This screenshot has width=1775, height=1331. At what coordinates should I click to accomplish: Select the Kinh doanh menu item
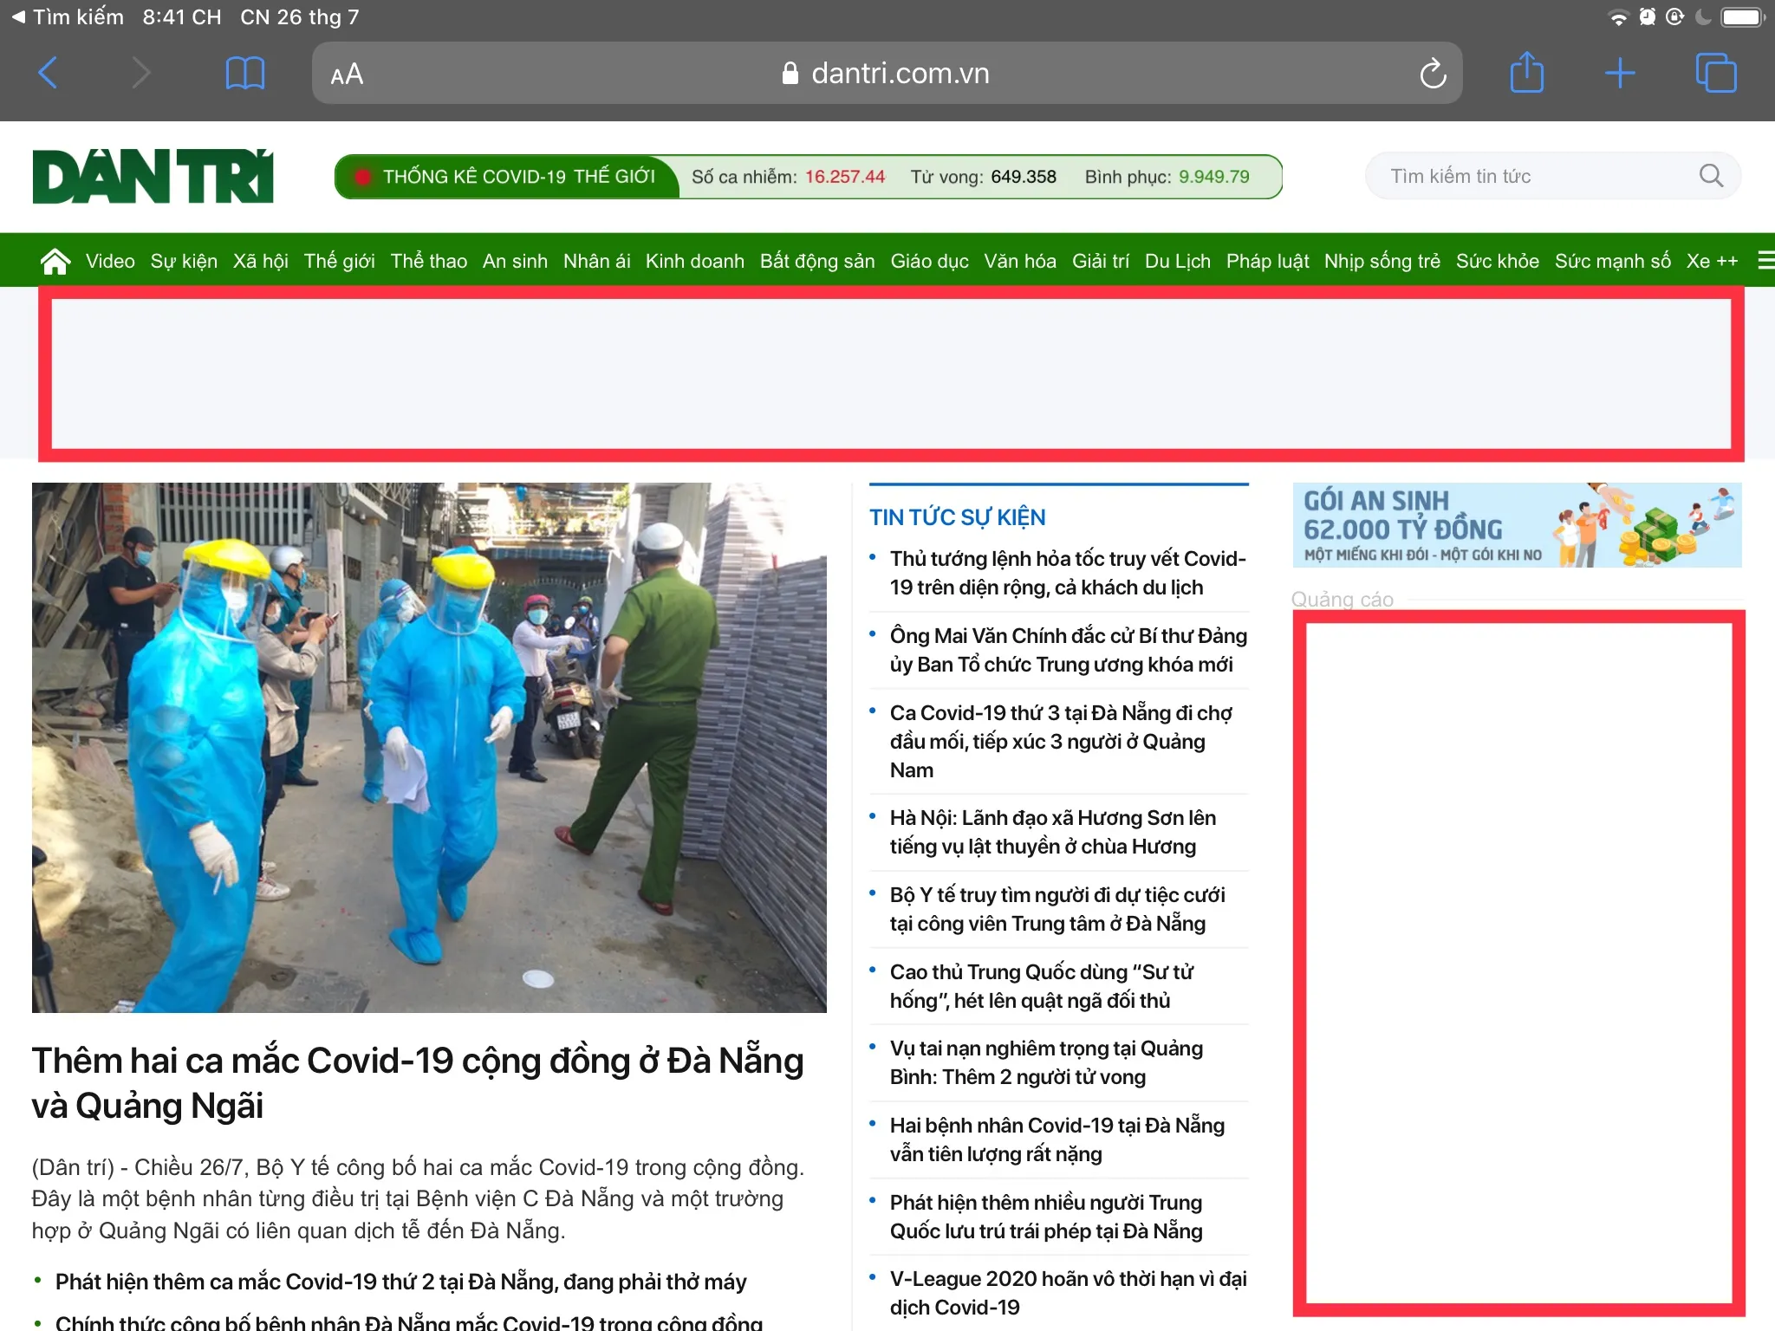pyautogui.click(x=694, y=261)
